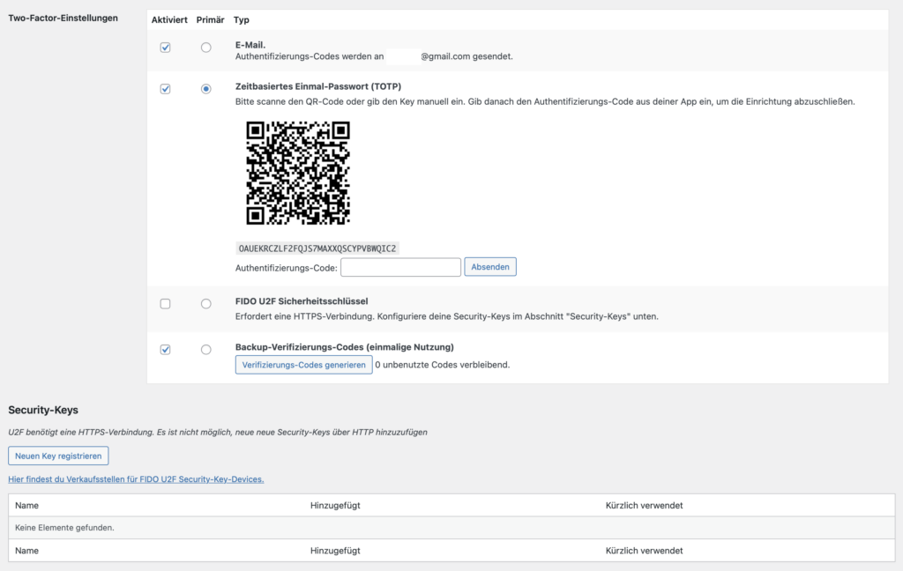Click Kürzlich verwendet label in table footer
The image size is (903, 571).
click(x=644, y=550)
